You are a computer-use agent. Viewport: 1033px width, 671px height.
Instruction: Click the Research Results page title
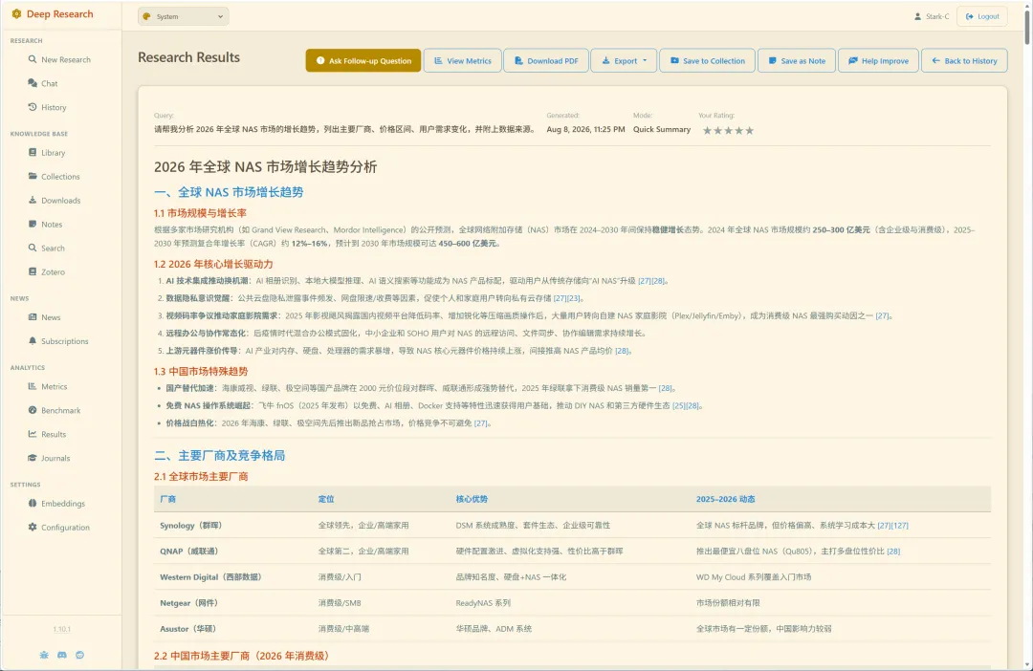pyautogui.click(x=189, y=57)
